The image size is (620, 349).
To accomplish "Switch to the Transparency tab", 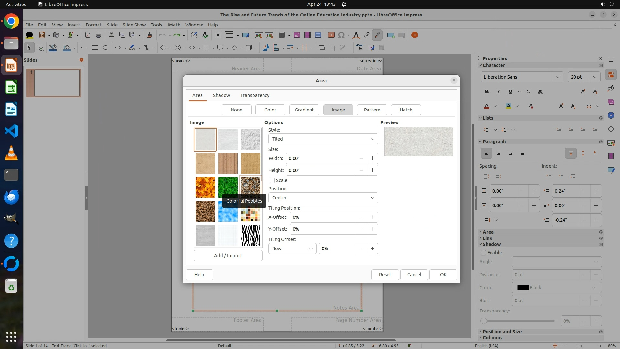I will [x=254, y=95].
